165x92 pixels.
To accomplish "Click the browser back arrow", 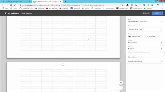I will [3, 5].
